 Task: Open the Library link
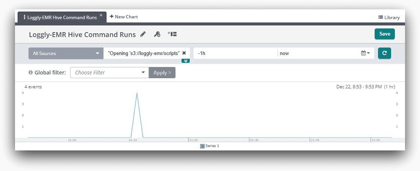coord(389,17)
